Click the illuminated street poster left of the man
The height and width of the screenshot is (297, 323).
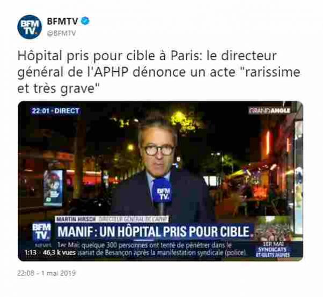pos(53,188)
